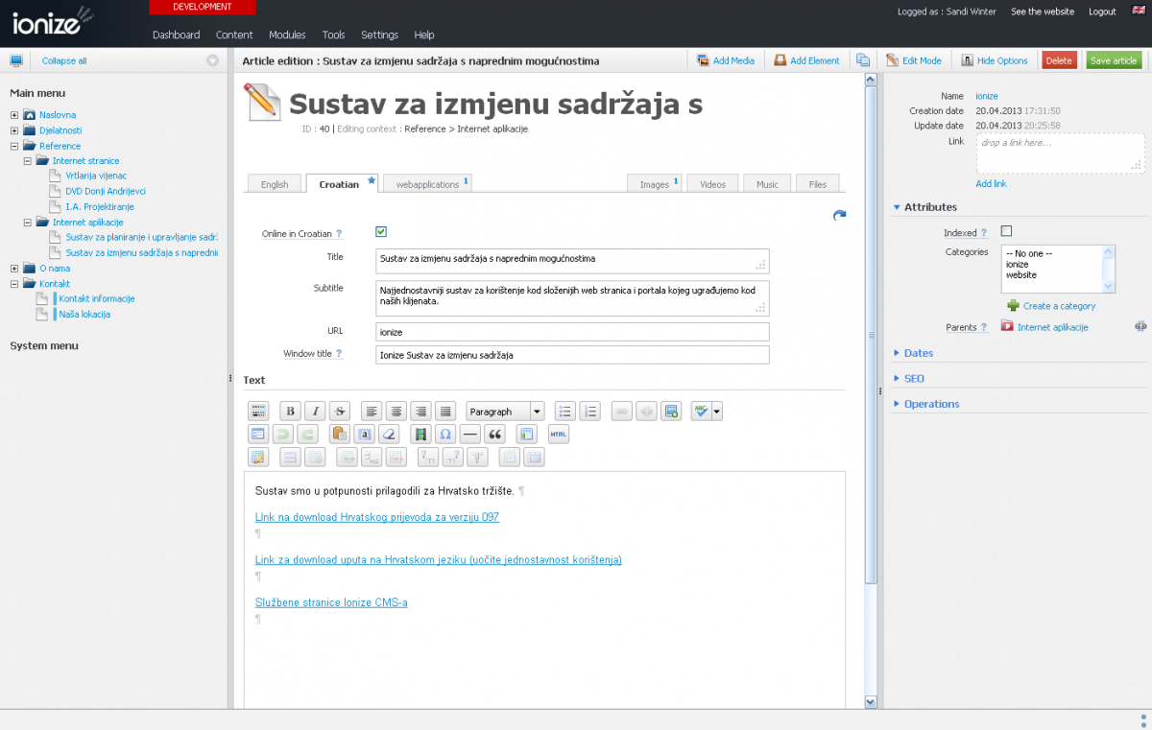Click into the URL input field
This screenshot has height=730, width=1152.
tap(572, 332)
